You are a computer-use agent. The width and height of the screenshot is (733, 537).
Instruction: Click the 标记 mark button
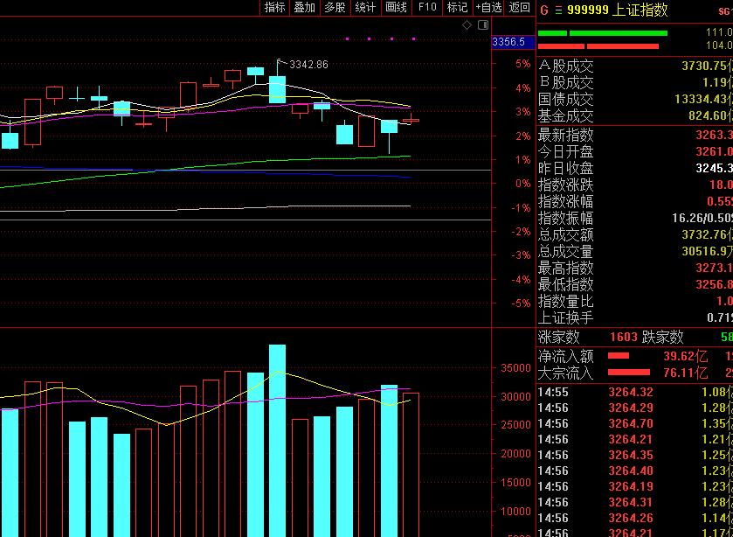(457, 8)
